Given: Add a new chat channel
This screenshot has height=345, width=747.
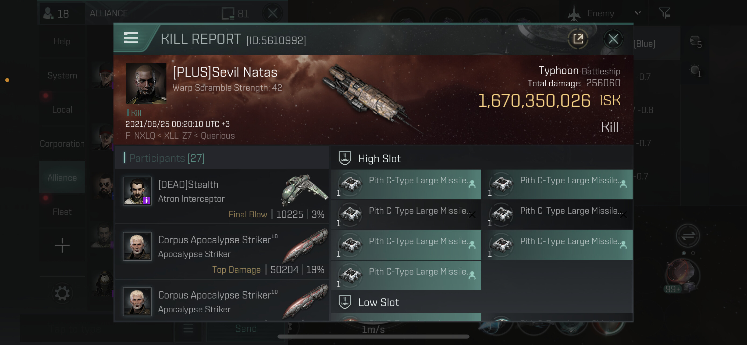Looking at the screenshot, I should [x=62, y=245].
